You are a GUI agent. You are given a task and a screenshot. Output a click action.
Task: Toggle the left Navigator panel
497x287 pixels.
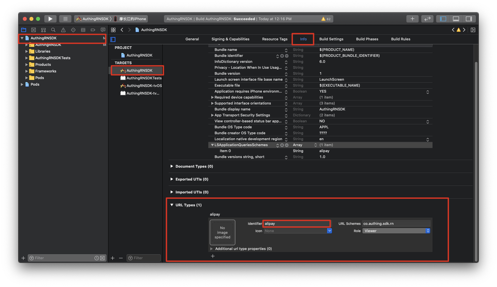click(x=443, y=19)
